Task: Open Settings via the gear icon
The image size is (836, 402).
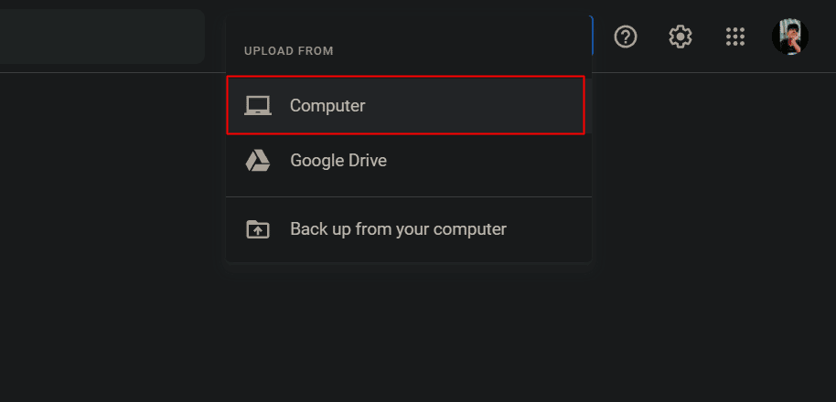Action: [681, 37]
